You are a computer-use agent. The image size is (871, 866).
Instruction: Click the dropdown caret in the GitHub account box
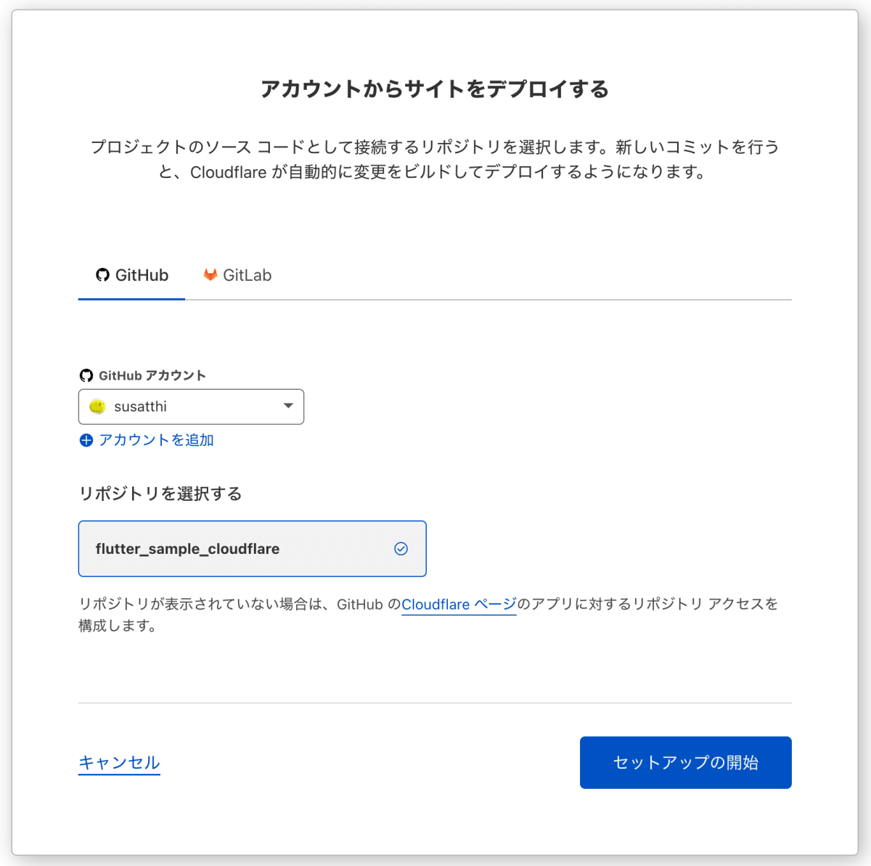287,407
